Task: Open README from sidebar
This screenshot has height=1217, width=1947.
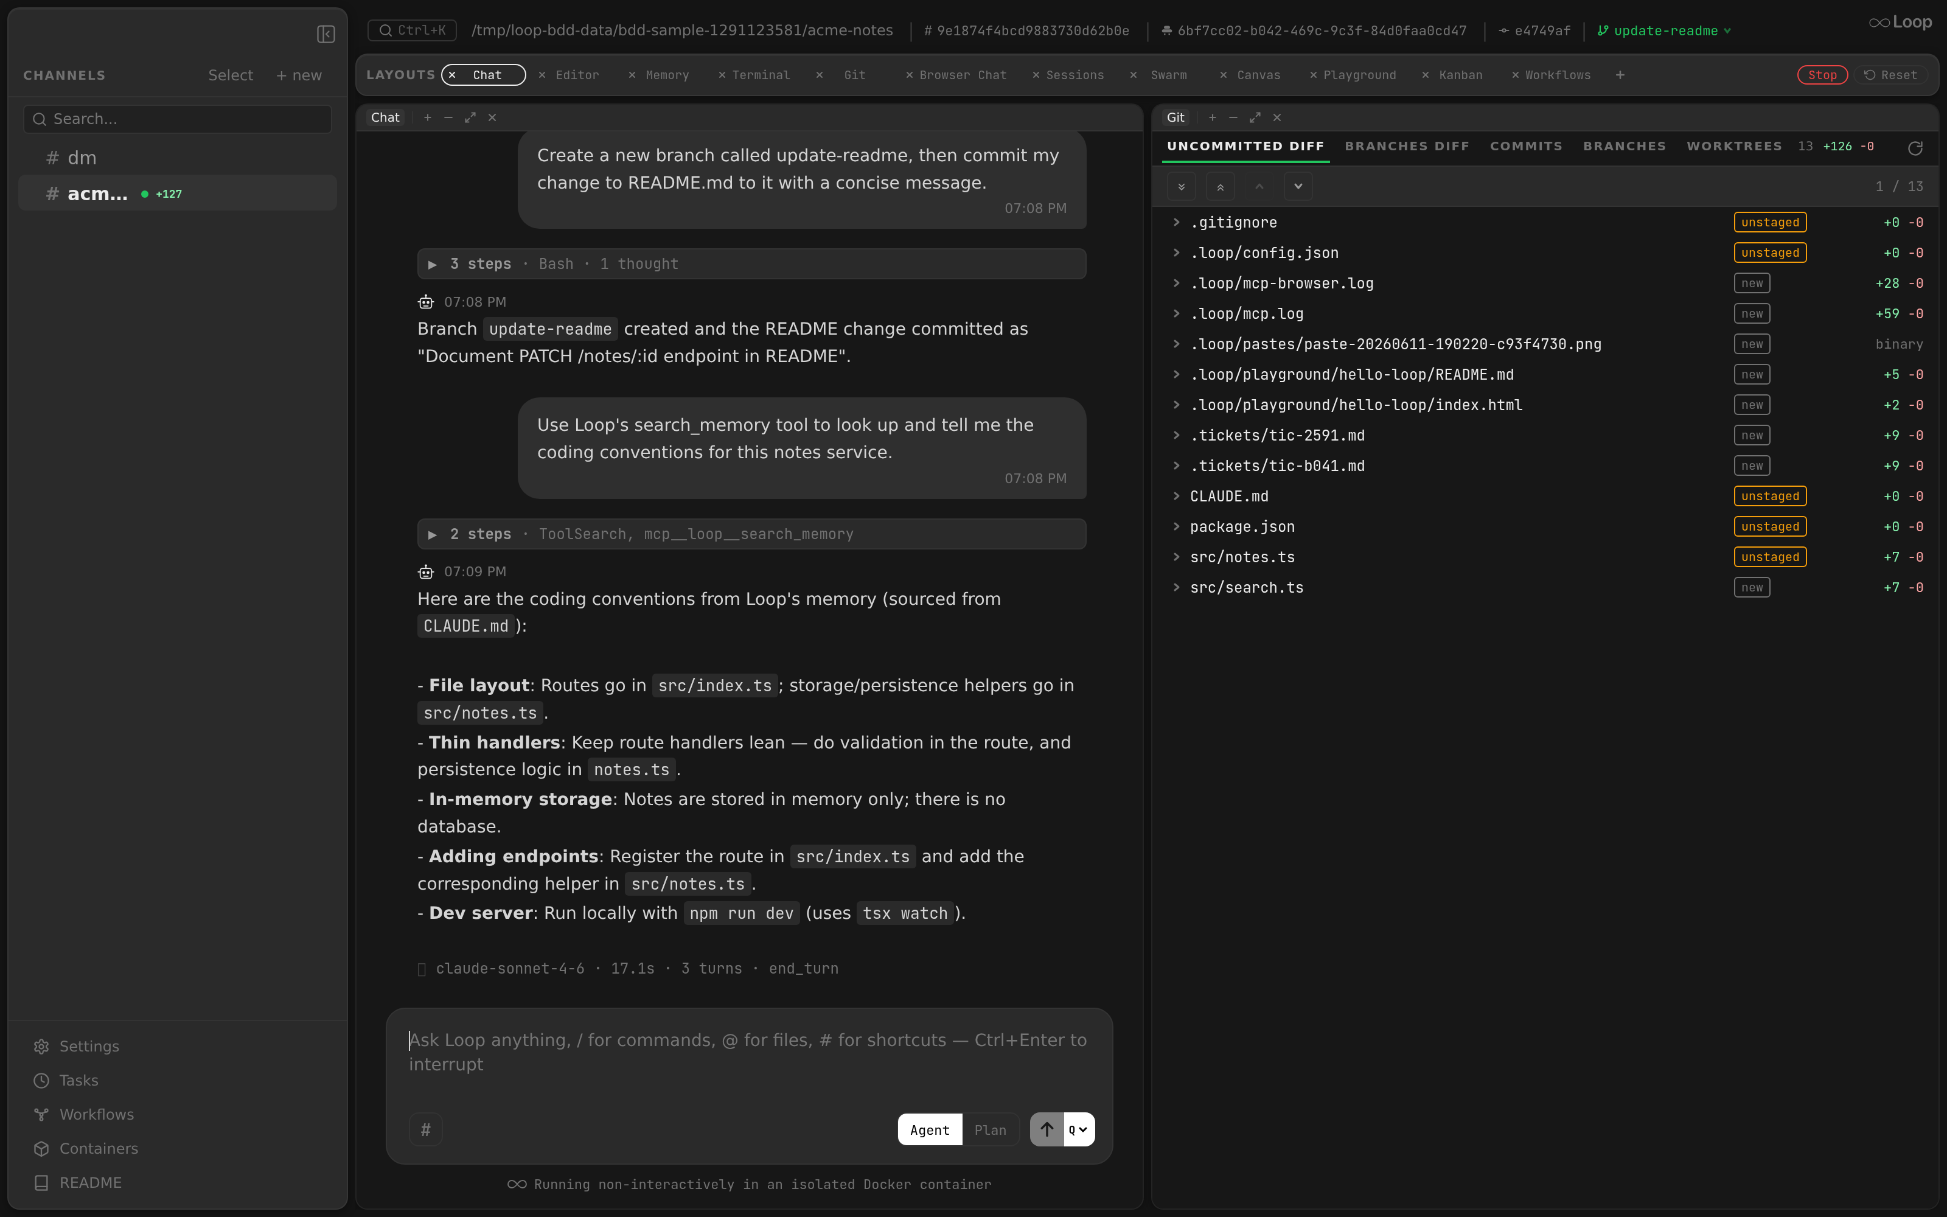Action: 78,1182
